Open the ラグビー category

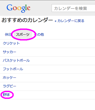tap(10, 86)
